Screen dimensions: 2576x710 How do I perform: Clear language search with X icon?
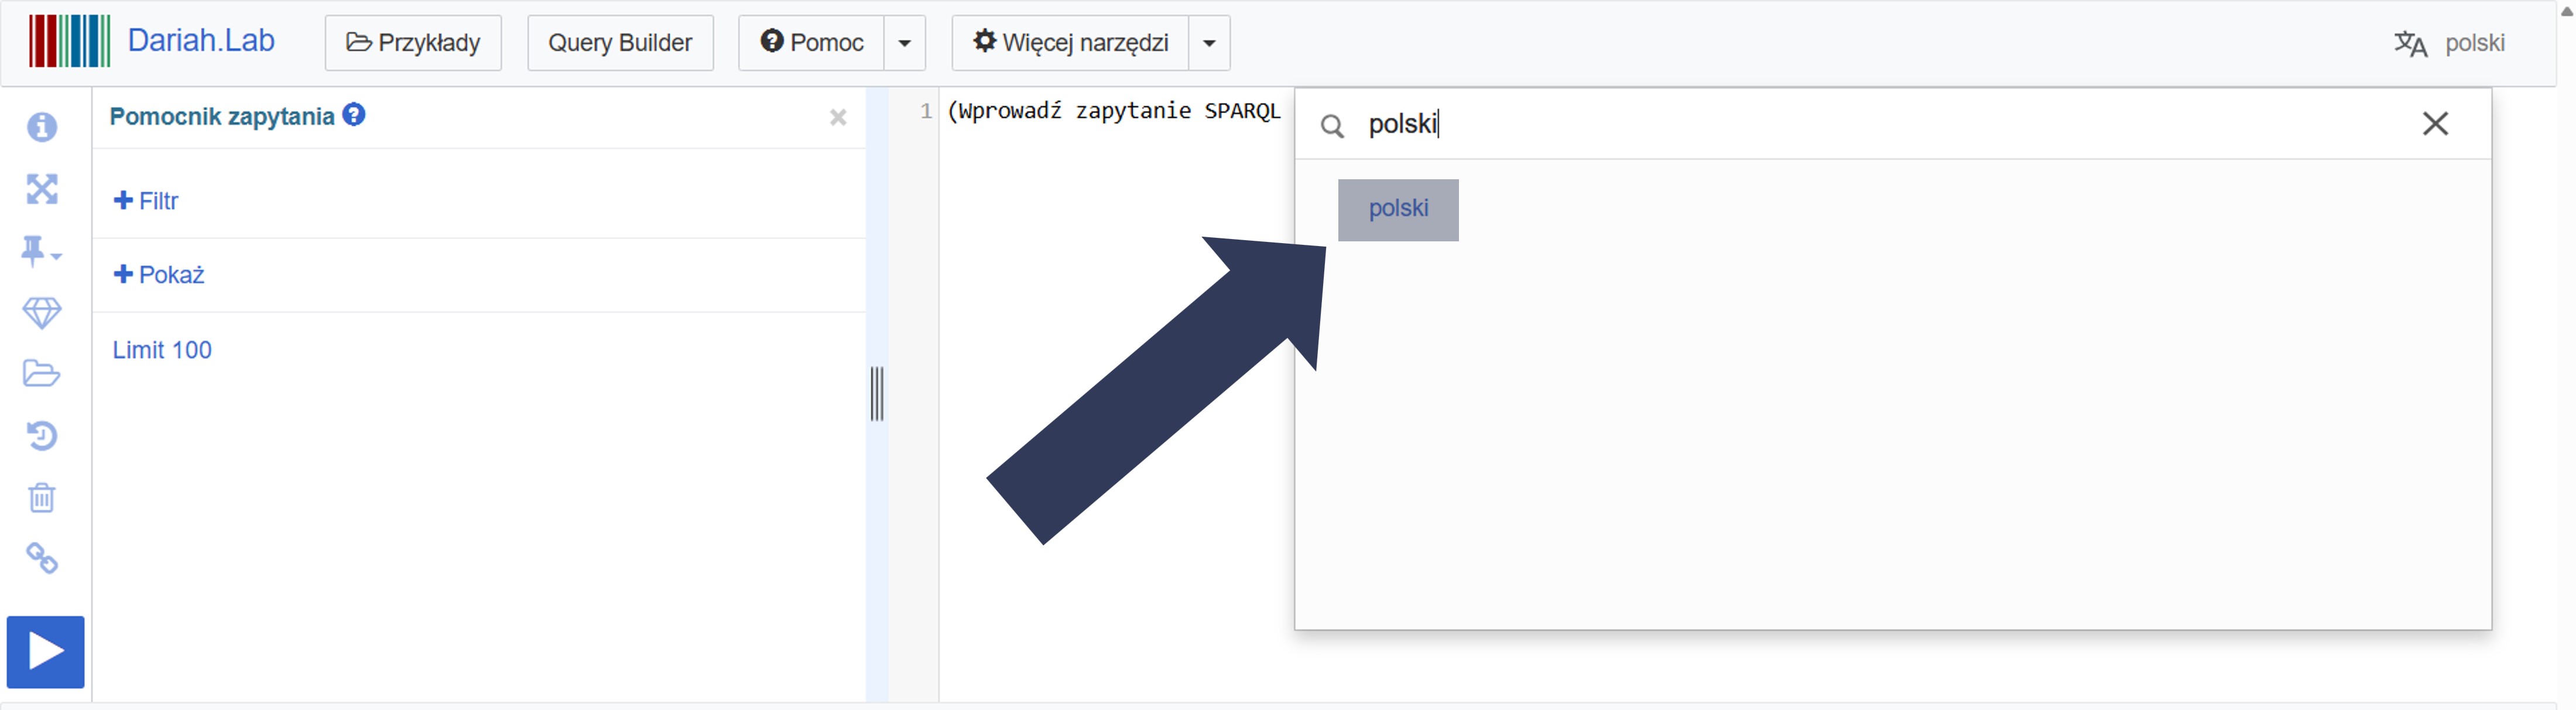(x=2435, y=124)
